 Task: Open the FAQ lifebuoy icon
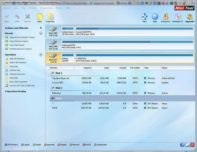click(144, 17)
